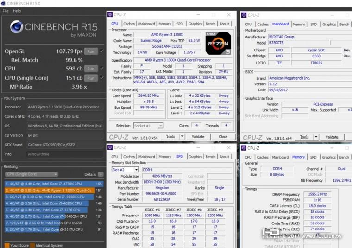Run the CPU benchmark
The image size is (352, 248).
pyautogui.click(x=91, y=69)
